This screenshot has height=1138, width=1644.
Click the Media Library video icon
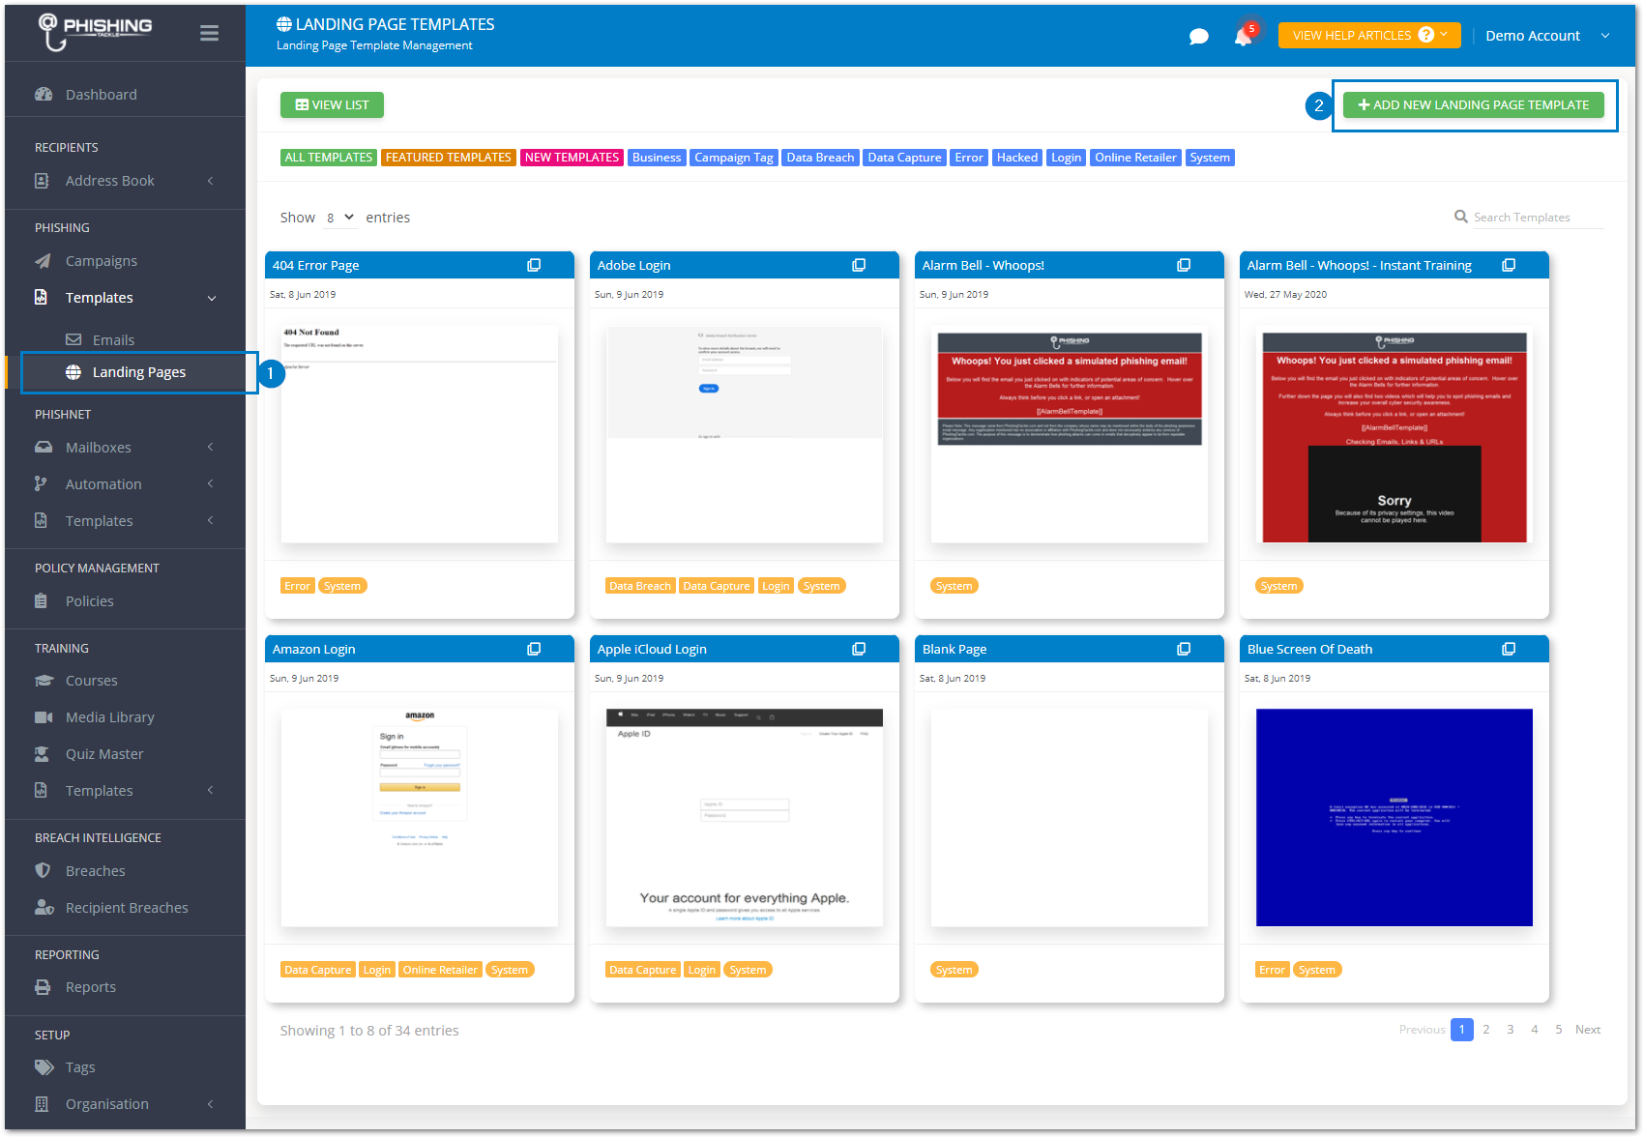(44, 717)
